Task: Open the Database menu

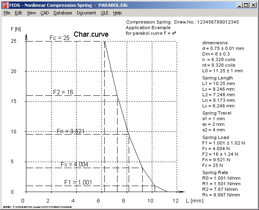Action: (x=63, y=13)
